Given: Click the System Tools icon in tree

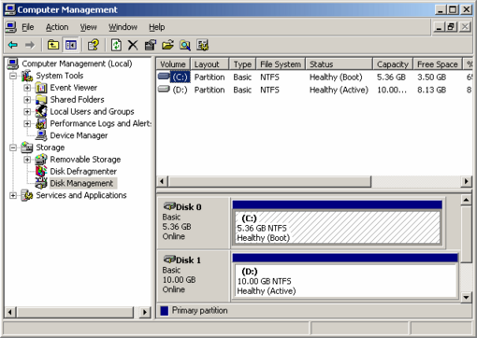Looking at the screenshot, I should tap(27, 76).
